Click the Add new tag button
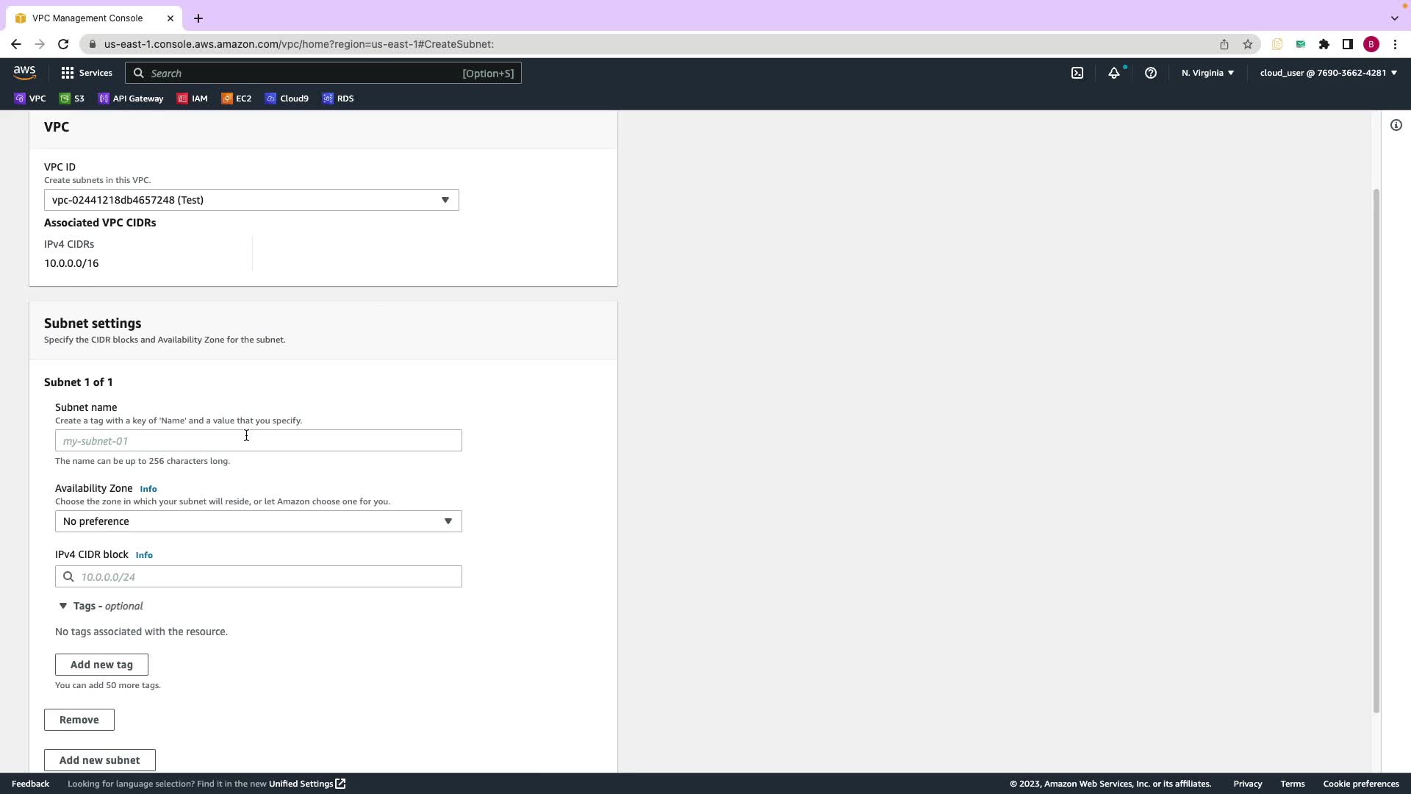Image resolution: width=1411 pixels, height=794 pixels. pyautogui.click(x=101, y=665)
